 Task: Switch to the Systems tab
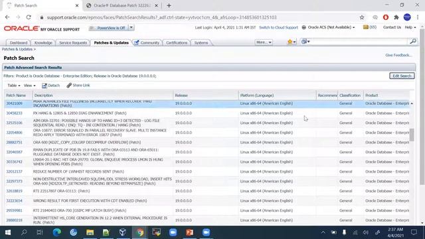(201, 42)
